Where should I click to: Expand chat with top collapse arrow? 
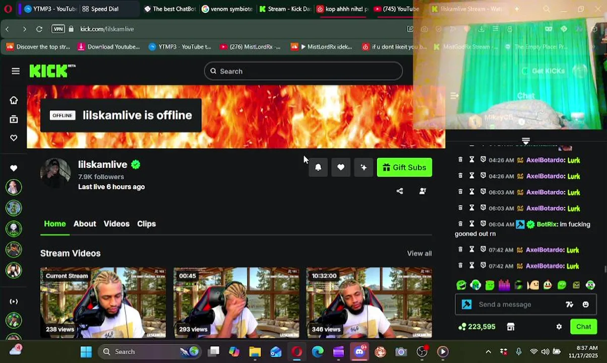coord(526,141)
